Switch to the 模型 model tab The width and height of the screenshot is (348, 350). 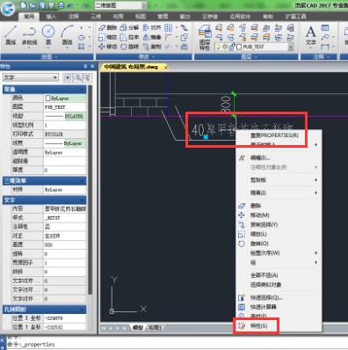[x=137, y=327]
